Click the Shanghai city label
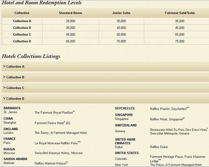 coord(10,123)
